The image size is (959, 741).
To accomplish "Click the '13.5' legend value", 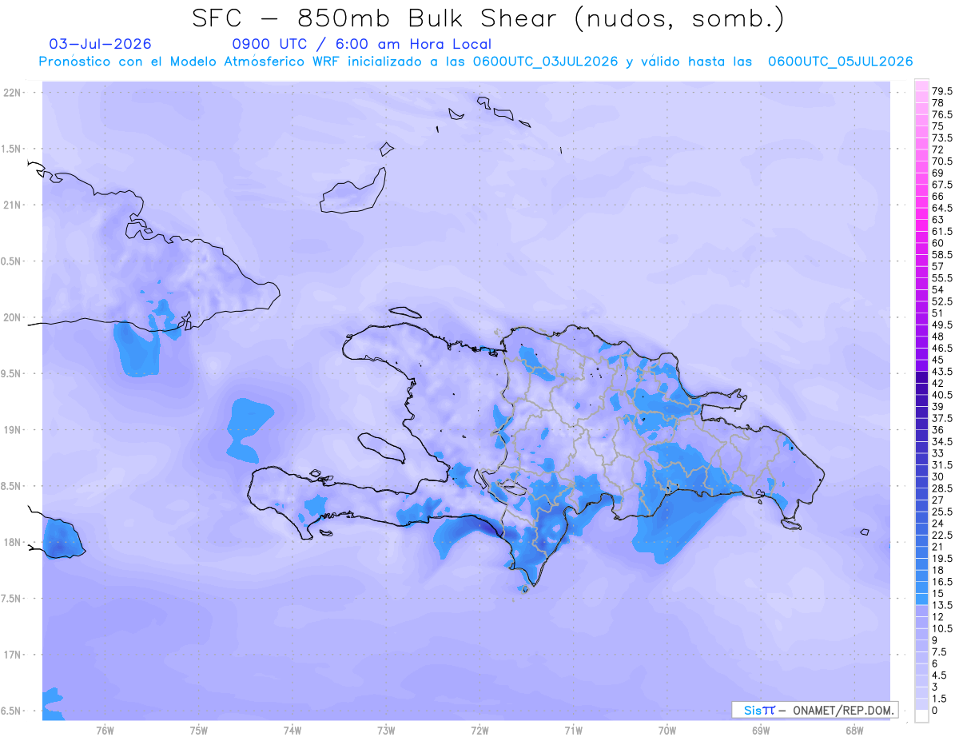I will [x=942, y=605].
